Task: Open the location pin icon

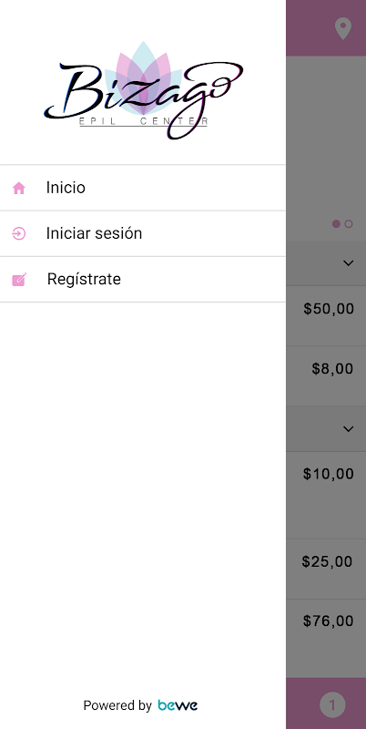Action: point(342,28)
